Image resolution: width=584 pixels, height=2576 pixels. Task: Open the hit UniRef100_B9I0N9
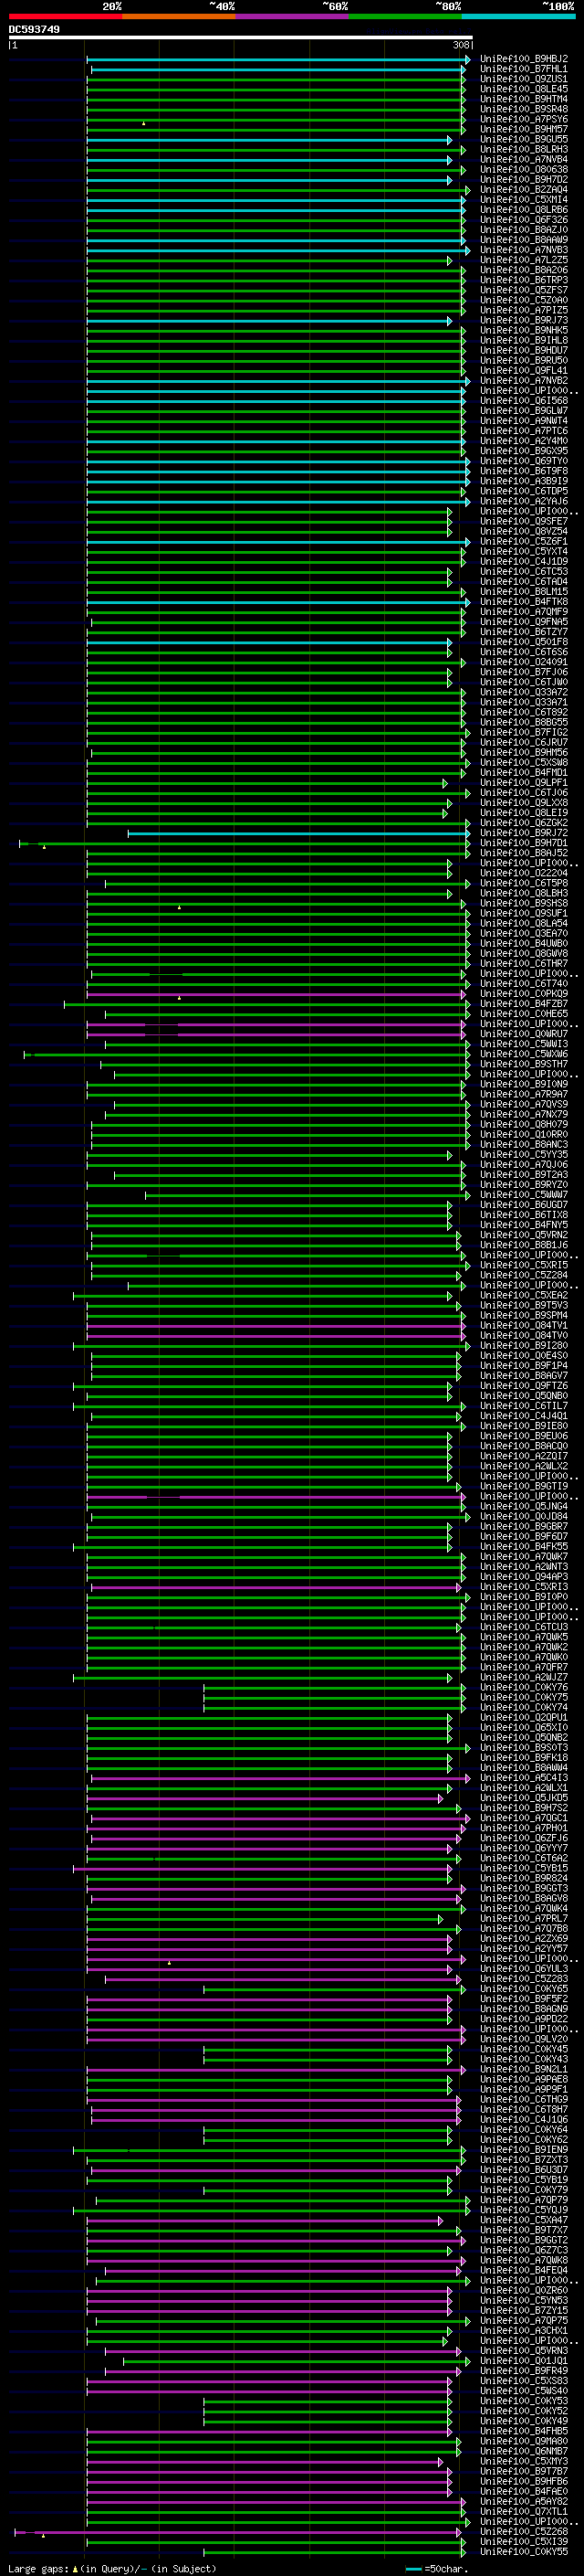524,1085
